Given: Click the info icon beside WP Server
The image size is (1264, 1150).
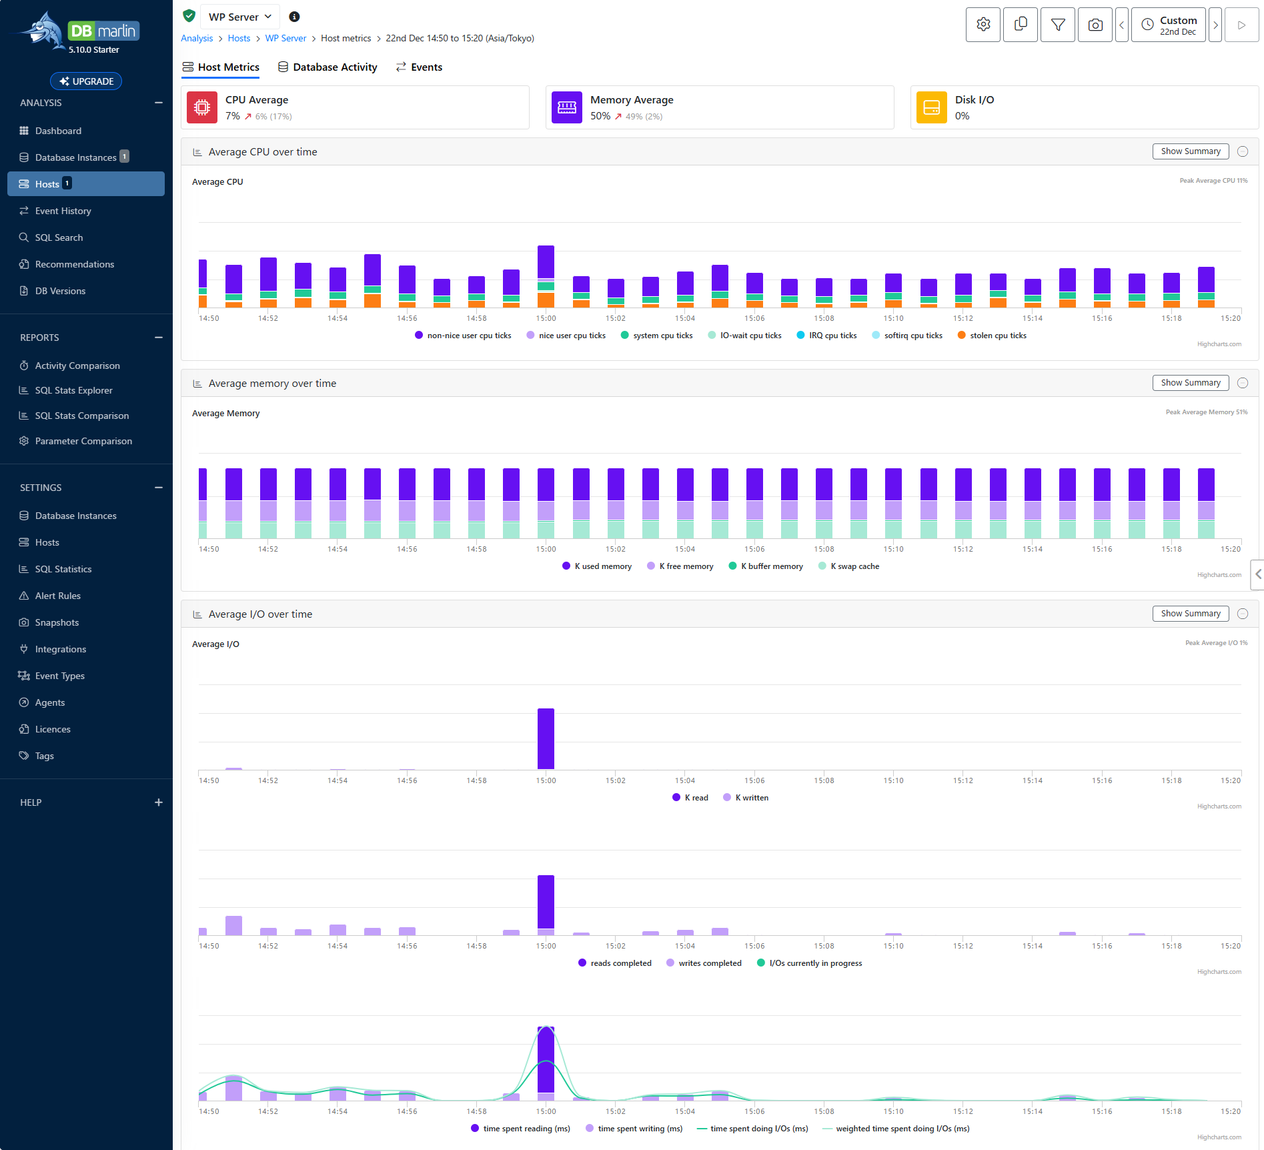Looking at the screenshot, I should (294, 17).
